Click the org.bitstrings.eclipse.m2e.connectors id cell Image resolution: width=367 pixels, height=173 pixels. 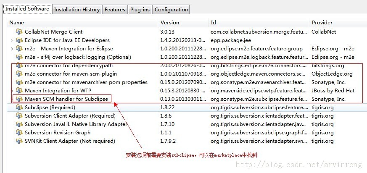coord(259,66)
